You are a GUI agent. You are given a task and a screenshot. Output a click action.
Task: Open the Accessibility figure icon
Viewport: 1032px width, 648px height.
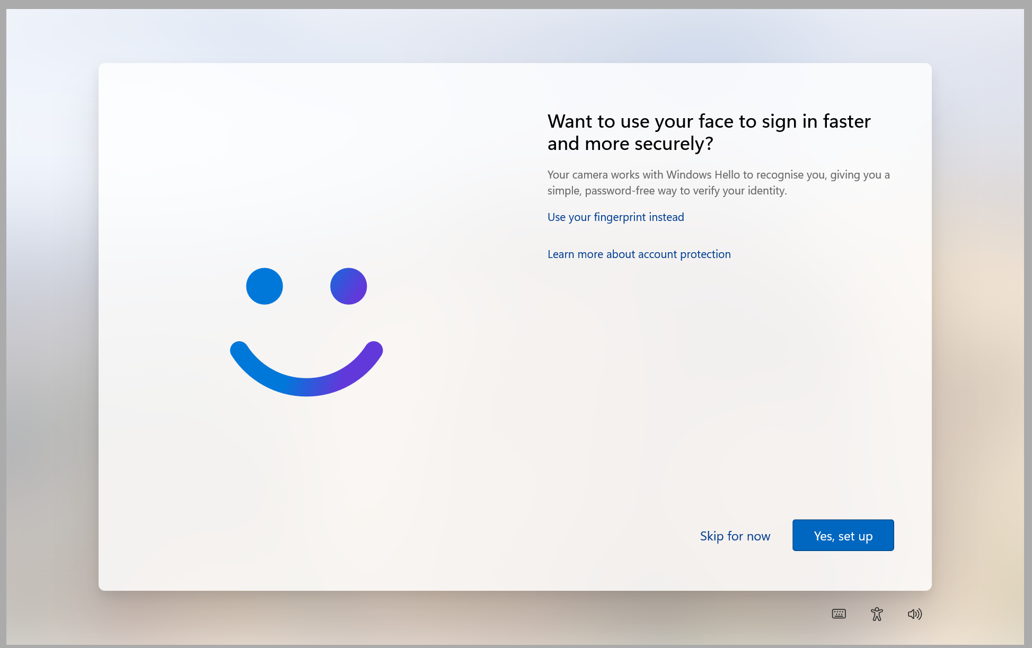click(877, 614)
